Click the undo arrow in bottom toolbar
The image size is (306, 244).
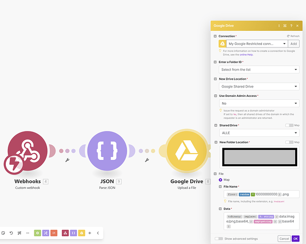coord(11,233)
